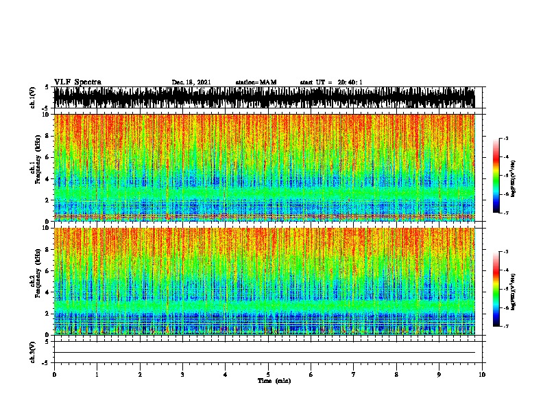Click the log(PSD) label beside ch.1 color scale

click(x=513, y=178)
